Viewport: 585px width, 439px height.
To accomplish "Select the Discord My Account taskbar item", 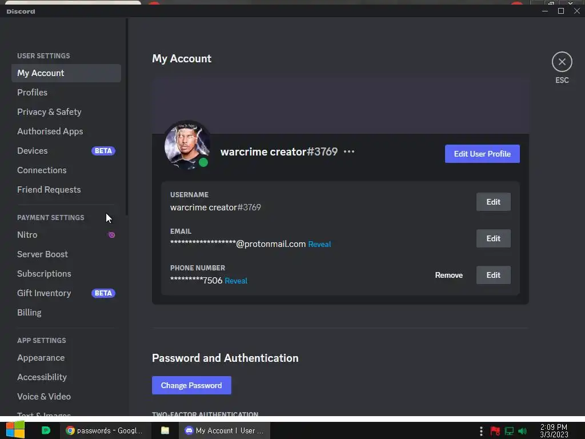I will point(225,430).
